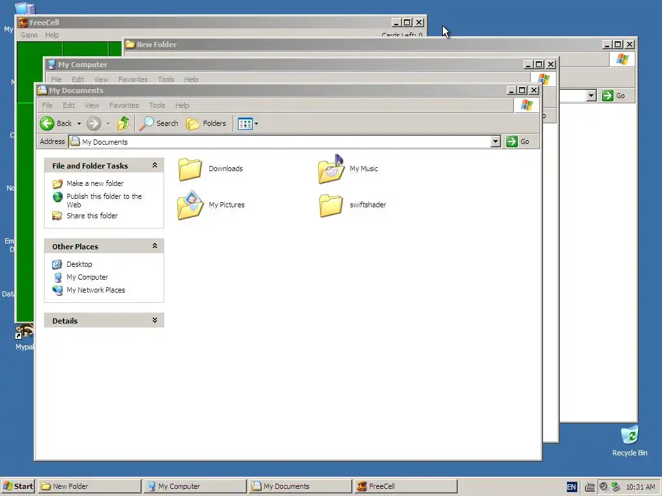662x496 pixels.
Task: Open the Tools menu in My Computer window
Action: pos(166,79)
